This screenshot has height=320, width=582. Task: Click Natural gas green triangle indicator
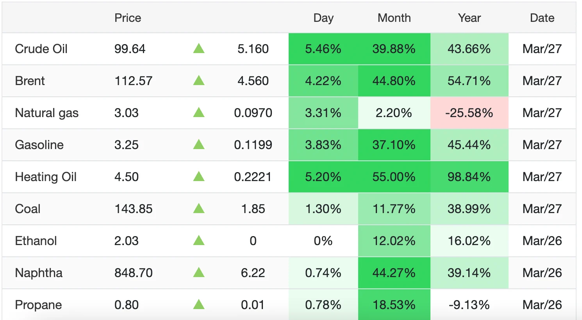pyautogui.click(x=199, y=113)
